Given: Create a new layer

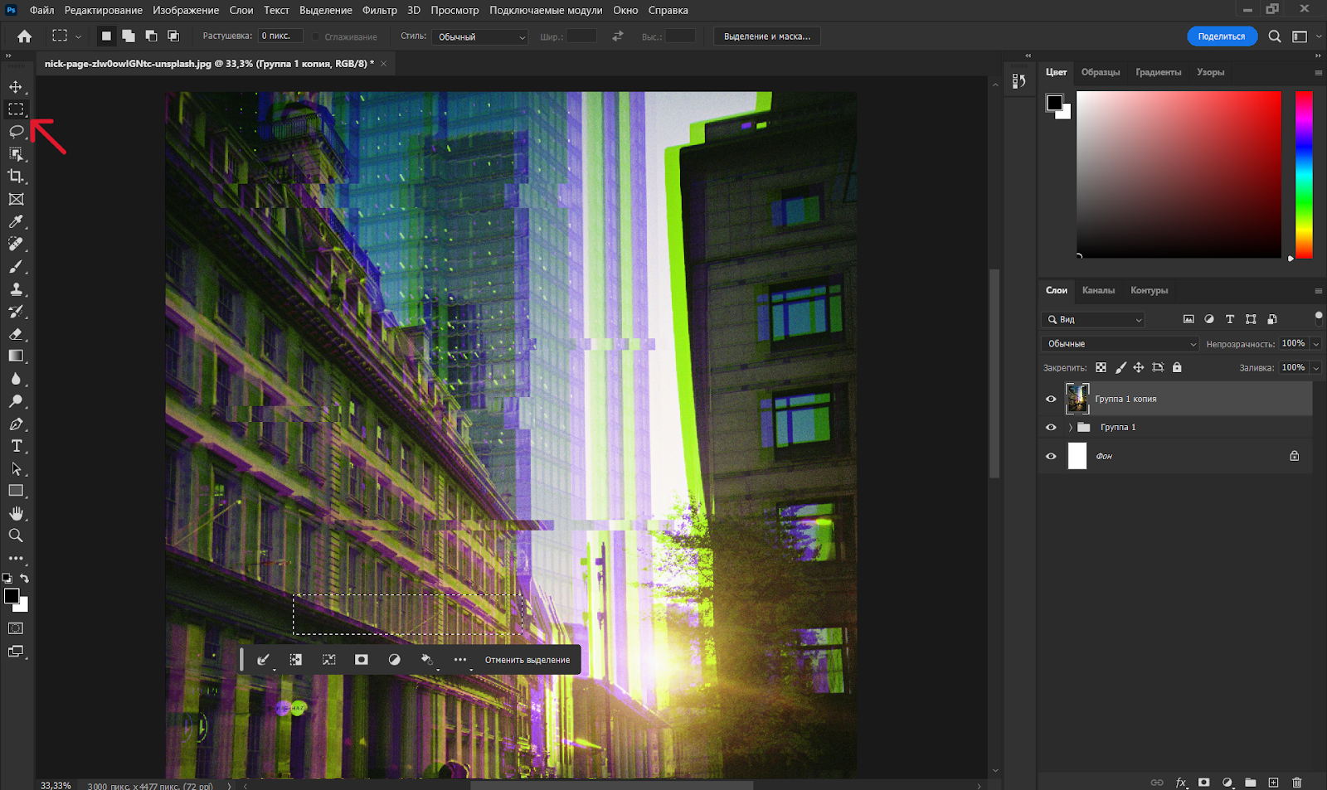Looking at the screenshot, I should point(1274,782).
